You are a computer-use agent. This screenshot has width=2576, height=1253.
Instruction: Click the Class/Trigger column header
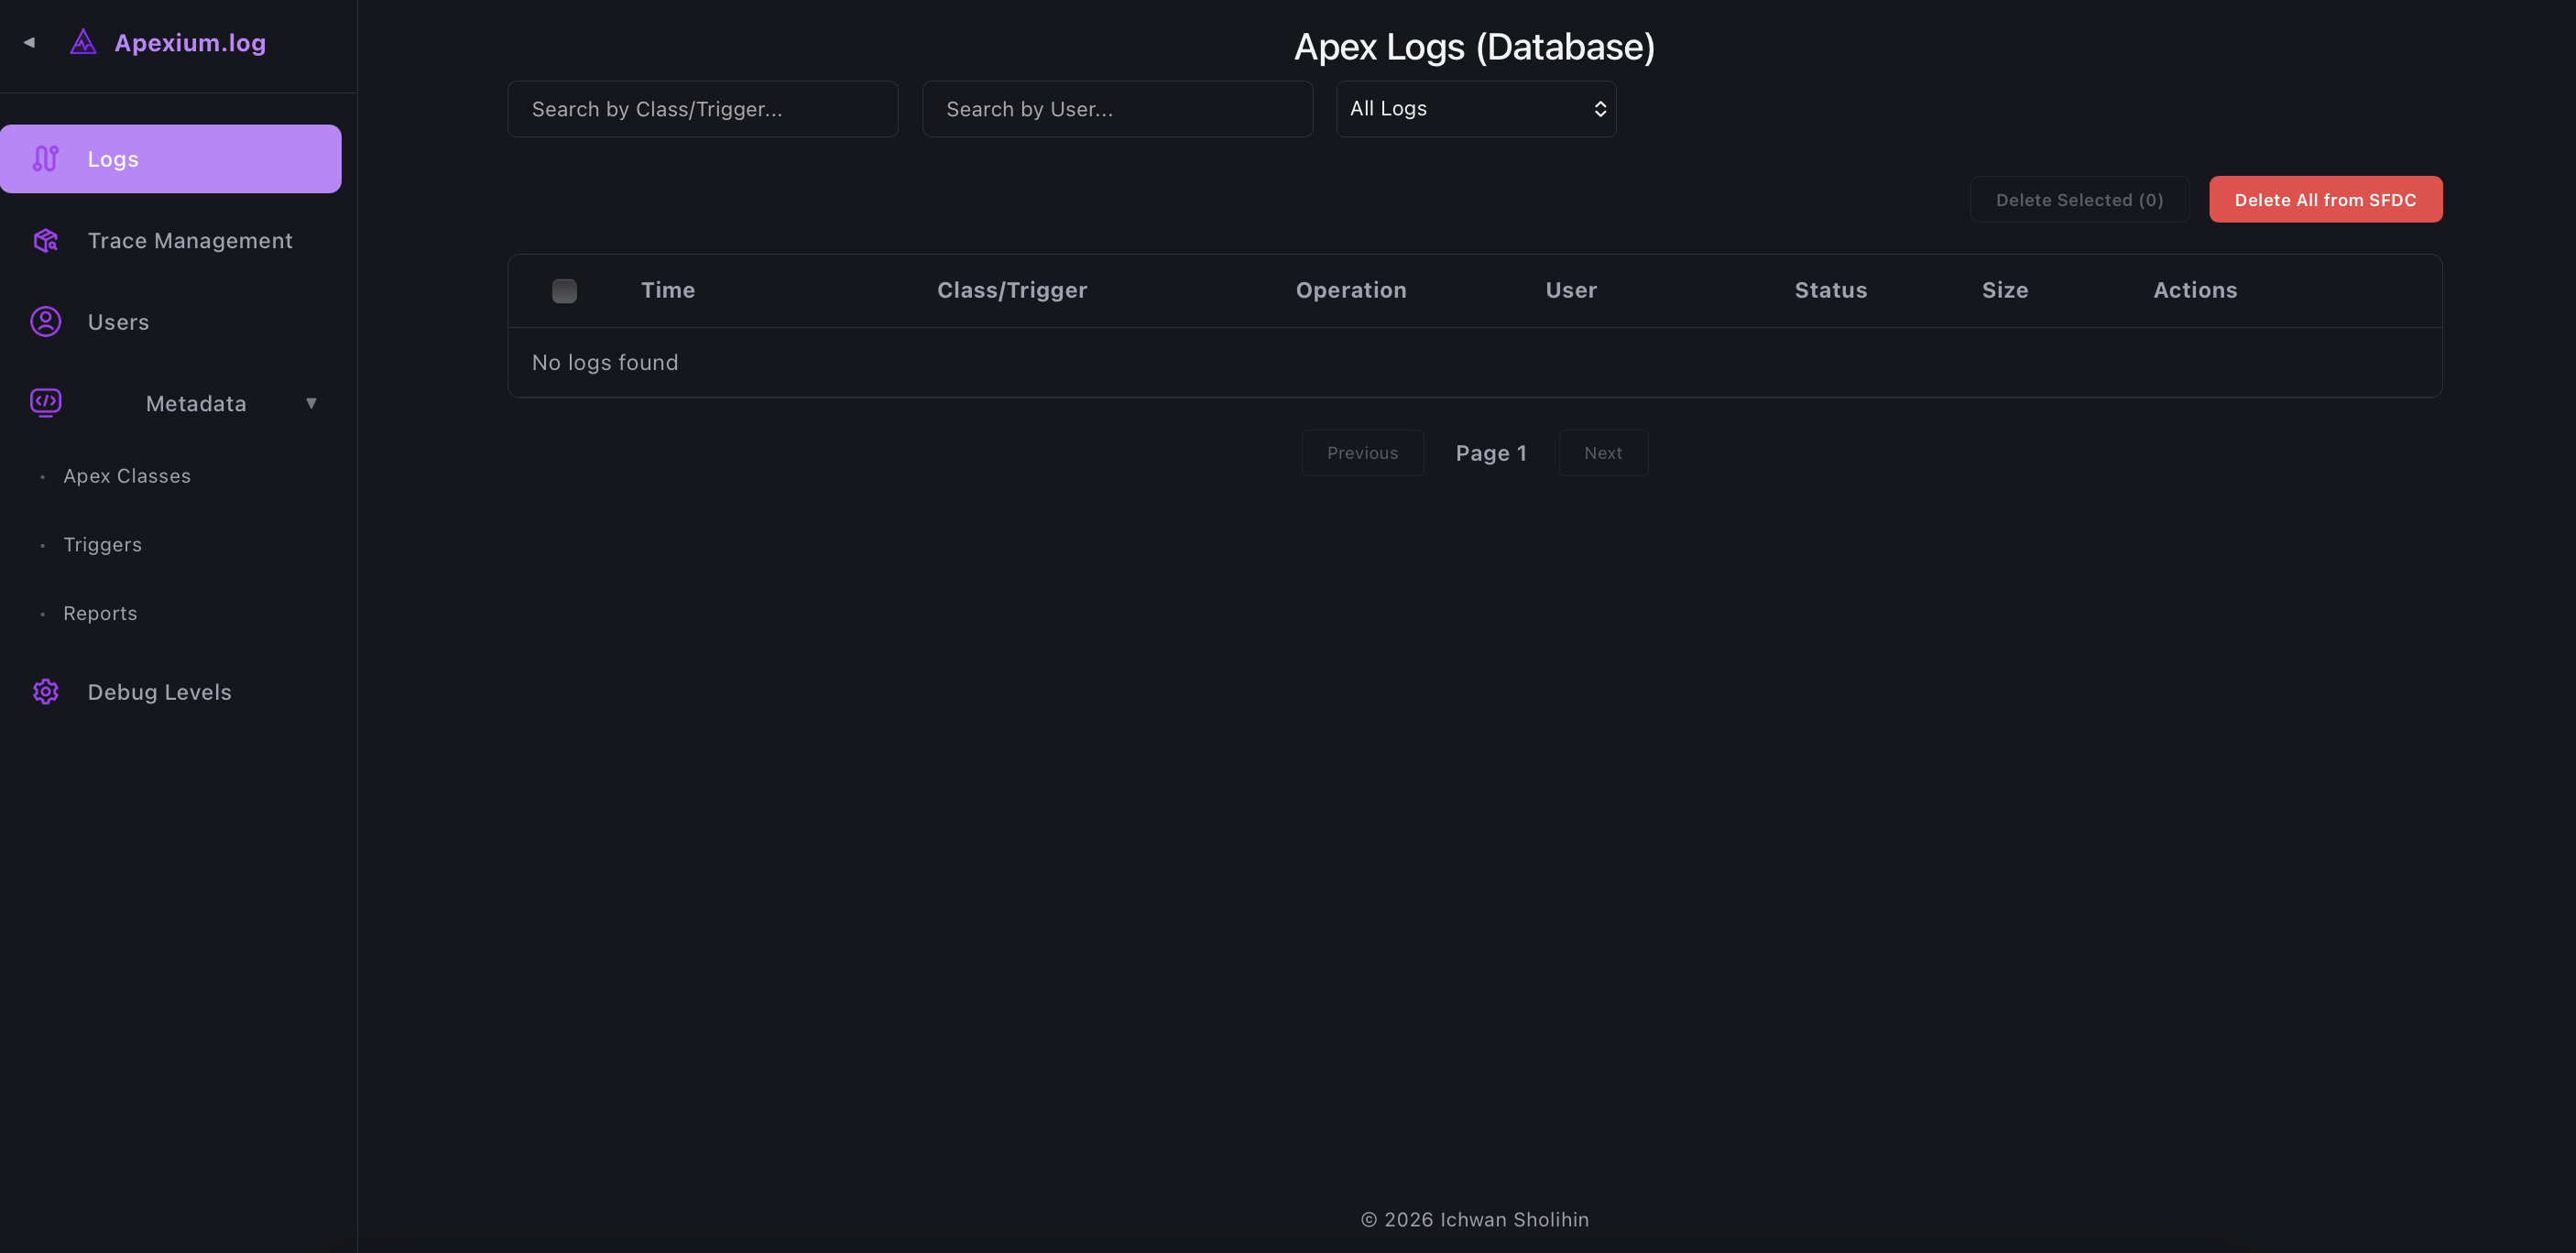point(1012,290)
